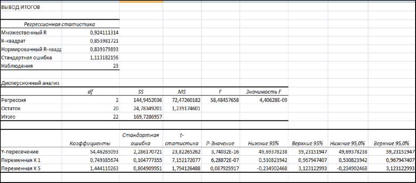
Task: Click the 'F' column header
Action: [x=220, y=92]
